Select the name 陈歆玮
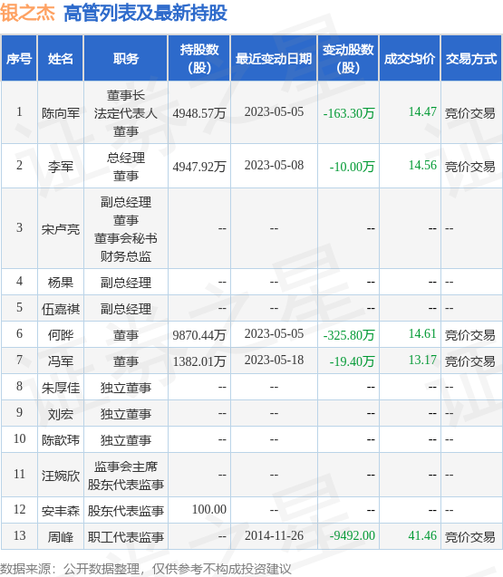The width and height of the screenshot is (503, 577). coord(61,440)
